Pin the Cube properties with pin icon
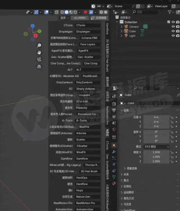Viewport: 180px width, 211px height. [178, 95]
